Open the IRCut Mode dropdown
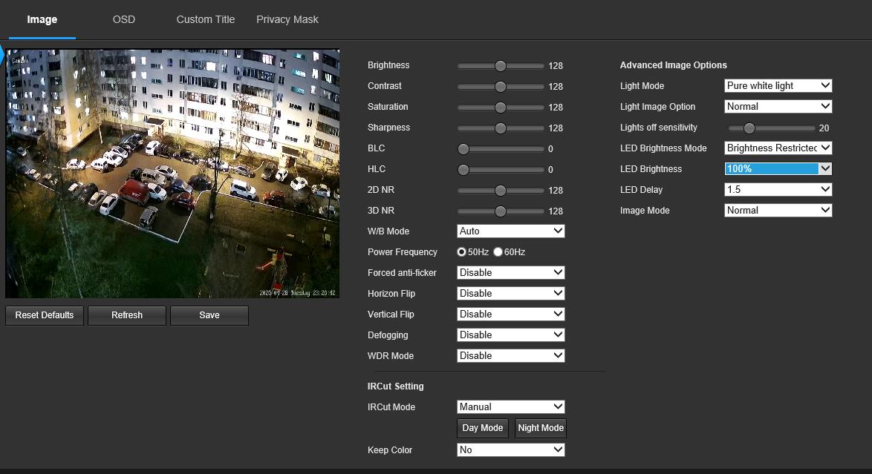 pos(510,407)
